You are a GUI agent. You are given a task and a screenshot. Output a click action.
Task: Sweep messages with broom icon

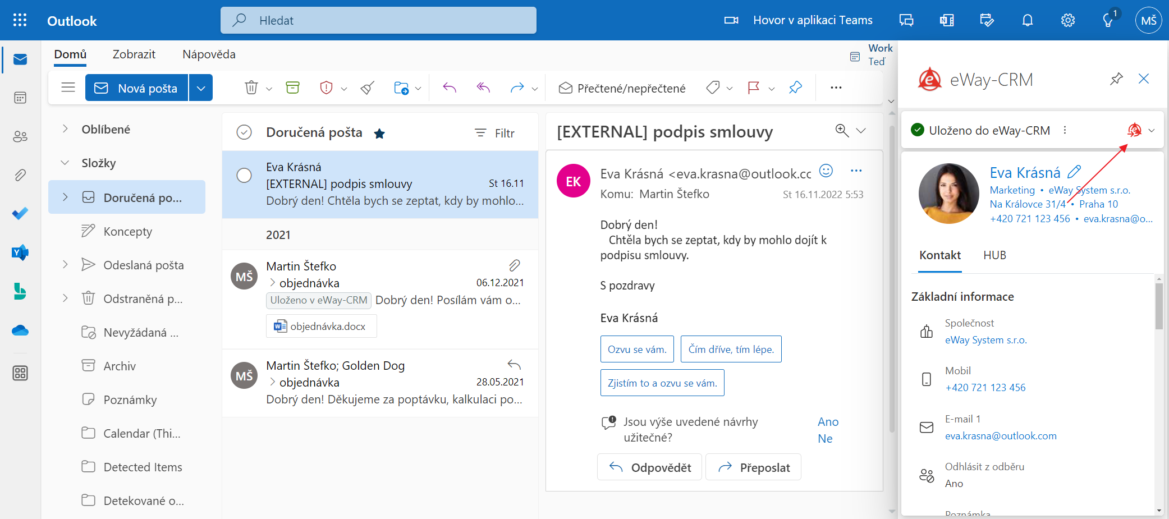[368, 88]
